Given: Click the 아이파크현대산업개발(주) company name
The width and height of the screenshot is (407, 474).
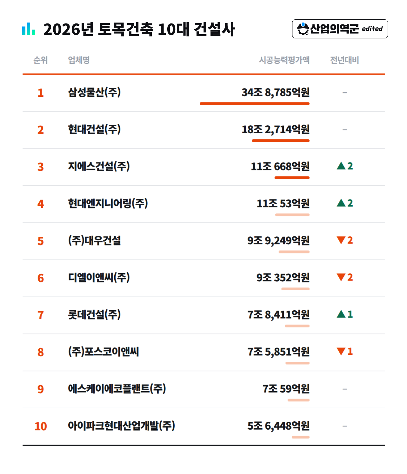Looking at the screenshot, I should [122, 426].
